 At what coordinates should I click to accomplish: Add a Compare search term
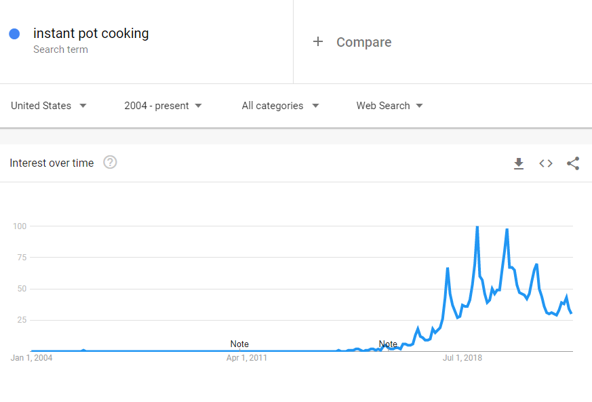(363, 42)
